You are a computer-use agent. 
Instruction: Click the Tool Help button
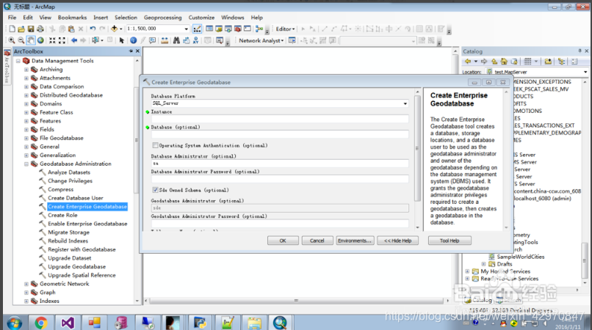(x=450, y=241)
